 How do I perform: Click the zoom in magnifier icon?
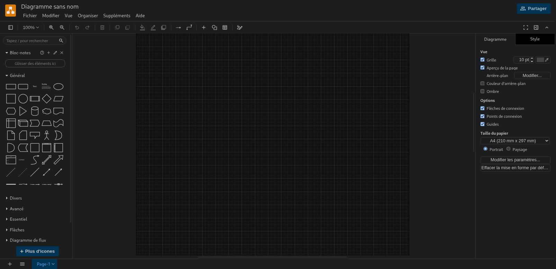point(51,28)
